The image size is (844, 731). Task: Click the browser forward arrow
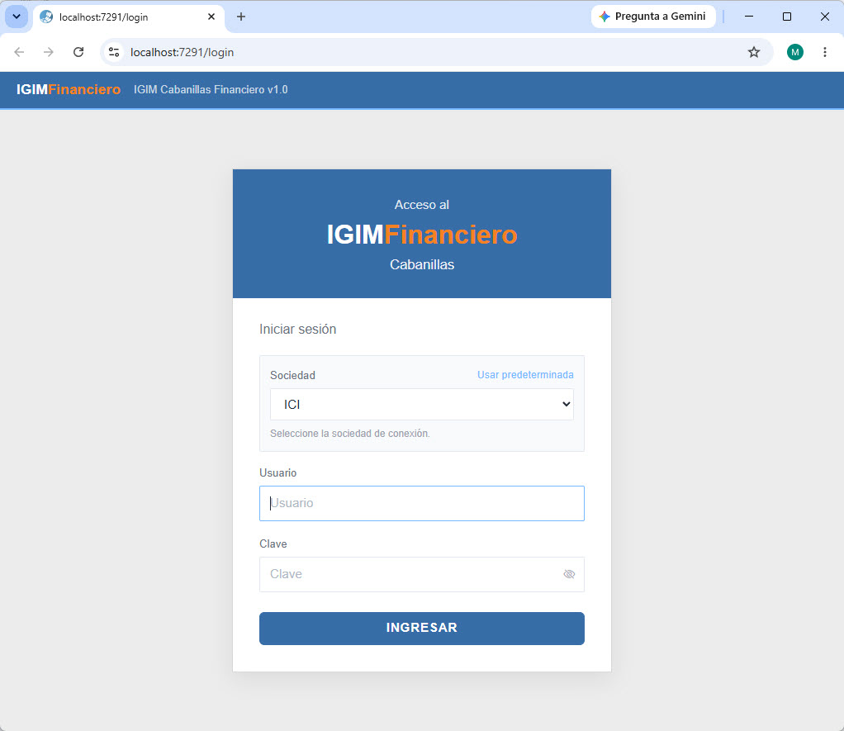[x=49, y=52]
